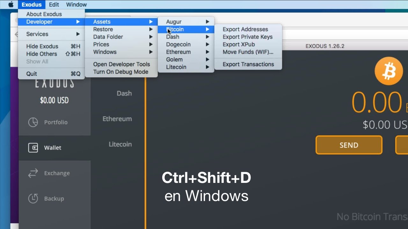Expand the Windows submenu
408x229 pixels.
point(121,52)
